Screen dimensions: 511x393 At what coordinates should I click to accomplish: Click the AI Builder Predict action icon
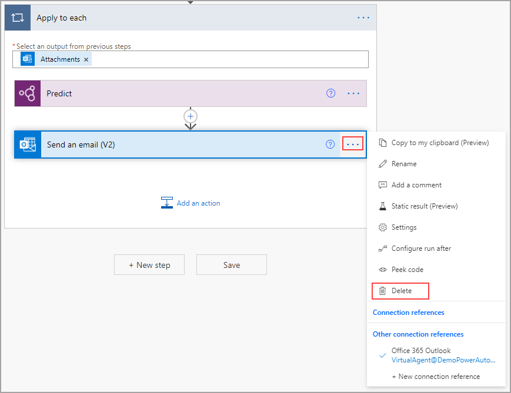click(x=27, y=93)
